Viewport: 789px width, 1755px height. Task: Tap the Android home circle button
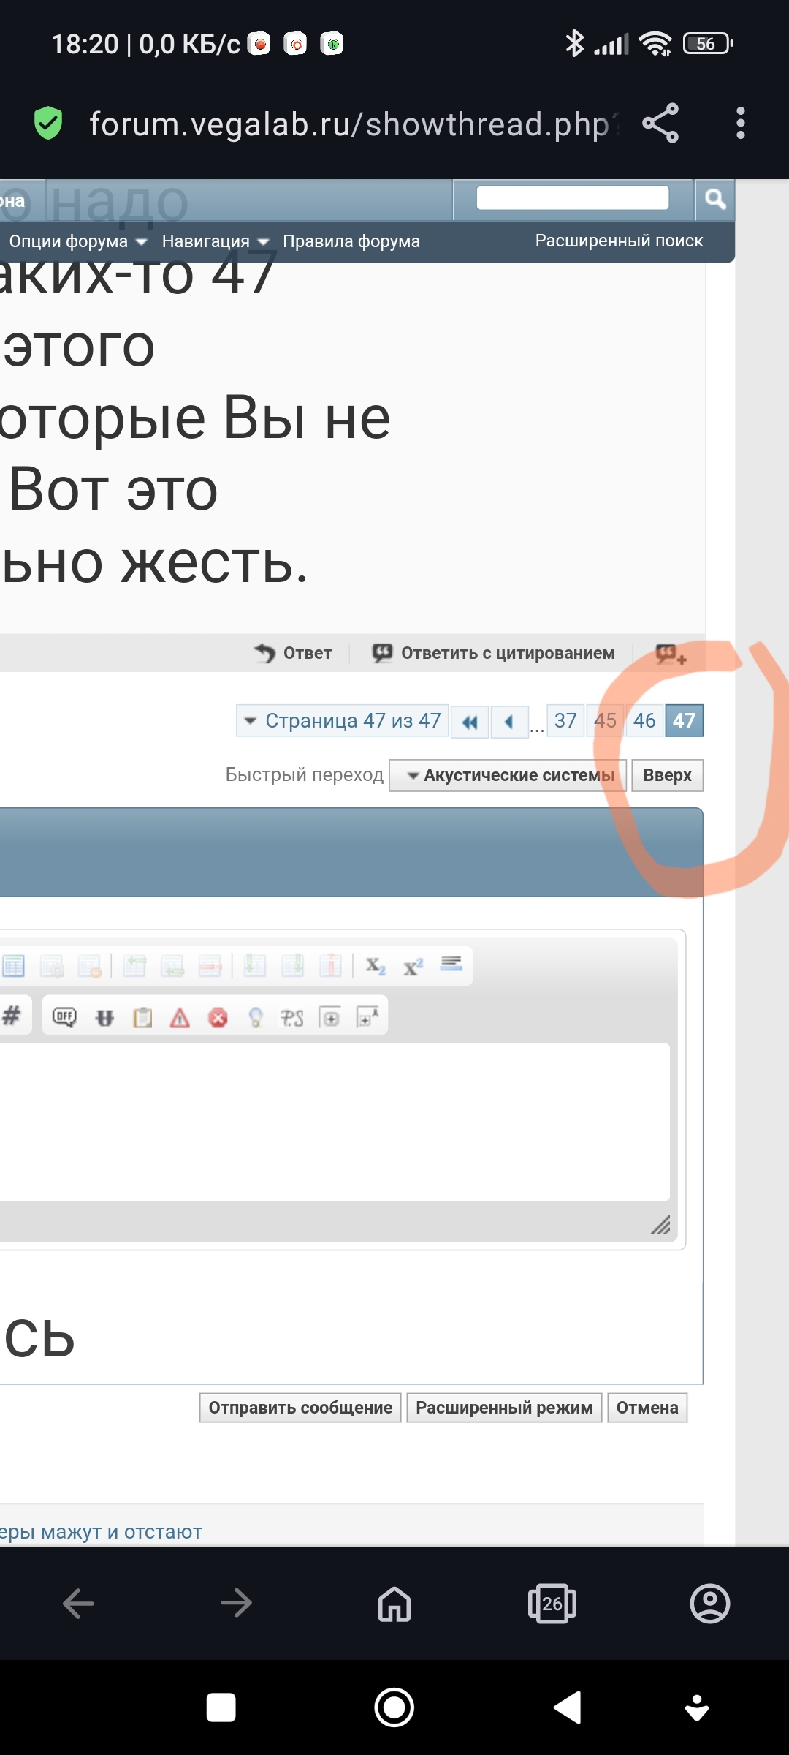[394, 1707]
